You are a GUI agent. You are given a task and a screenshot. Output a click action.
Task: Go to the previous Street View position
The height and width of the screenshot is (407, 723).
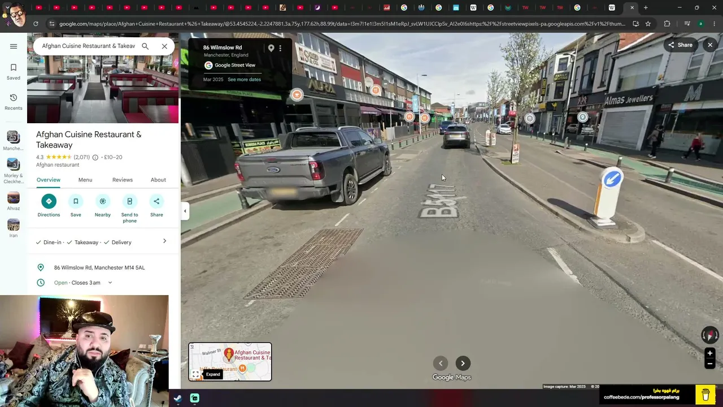pos(441,363)
